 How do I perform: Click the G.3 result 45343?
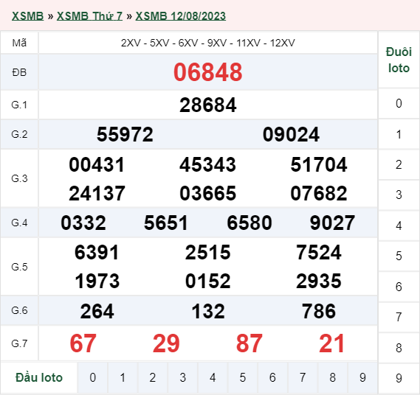[208, 165]
